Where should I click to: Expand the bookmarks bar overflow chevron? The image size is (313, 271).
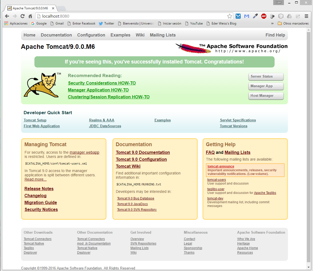point(272,23)
